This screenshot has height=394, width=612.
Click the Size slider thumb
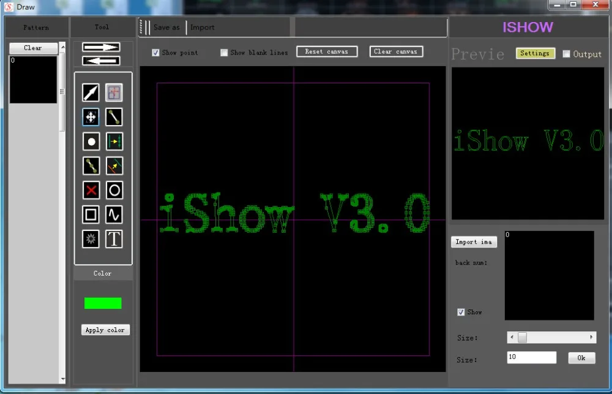[x=522, y=338]
